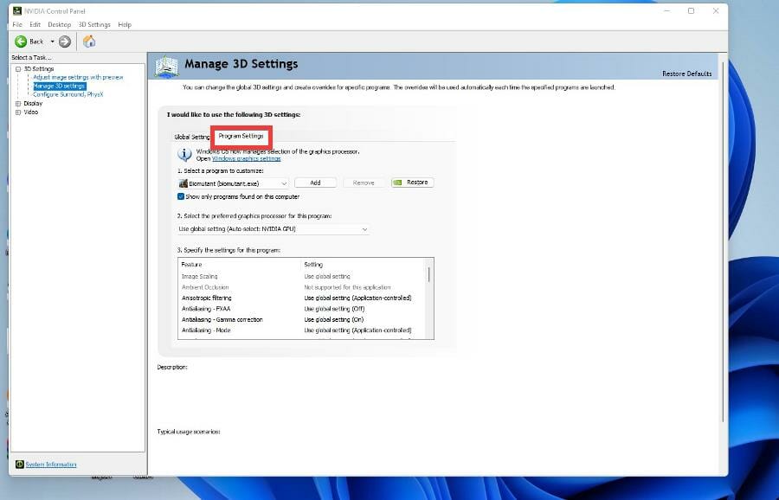Select the Anisotropic filtering row
This screenshot has width=779, height=500.
[303, 298]
